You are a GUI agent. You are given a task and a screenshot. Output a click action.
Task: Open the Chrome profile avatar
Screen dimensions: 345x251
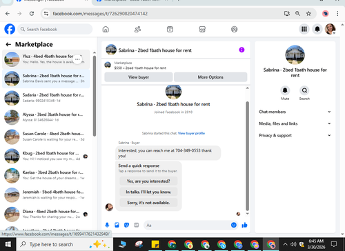tap(325, 14)
